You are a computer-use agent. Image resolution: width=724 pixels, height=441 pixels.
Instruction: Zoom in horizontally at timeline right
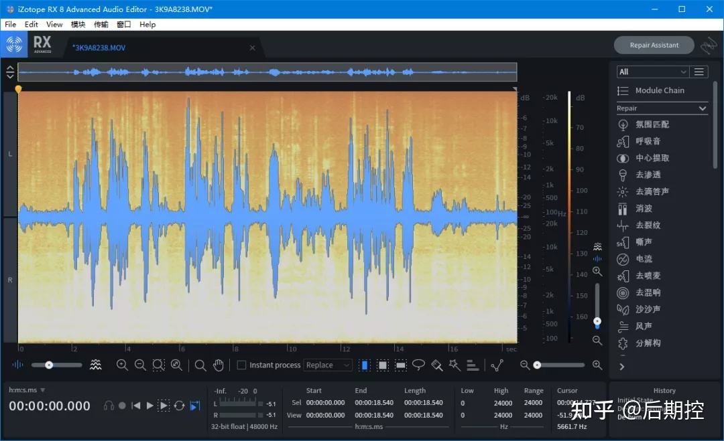597,365
